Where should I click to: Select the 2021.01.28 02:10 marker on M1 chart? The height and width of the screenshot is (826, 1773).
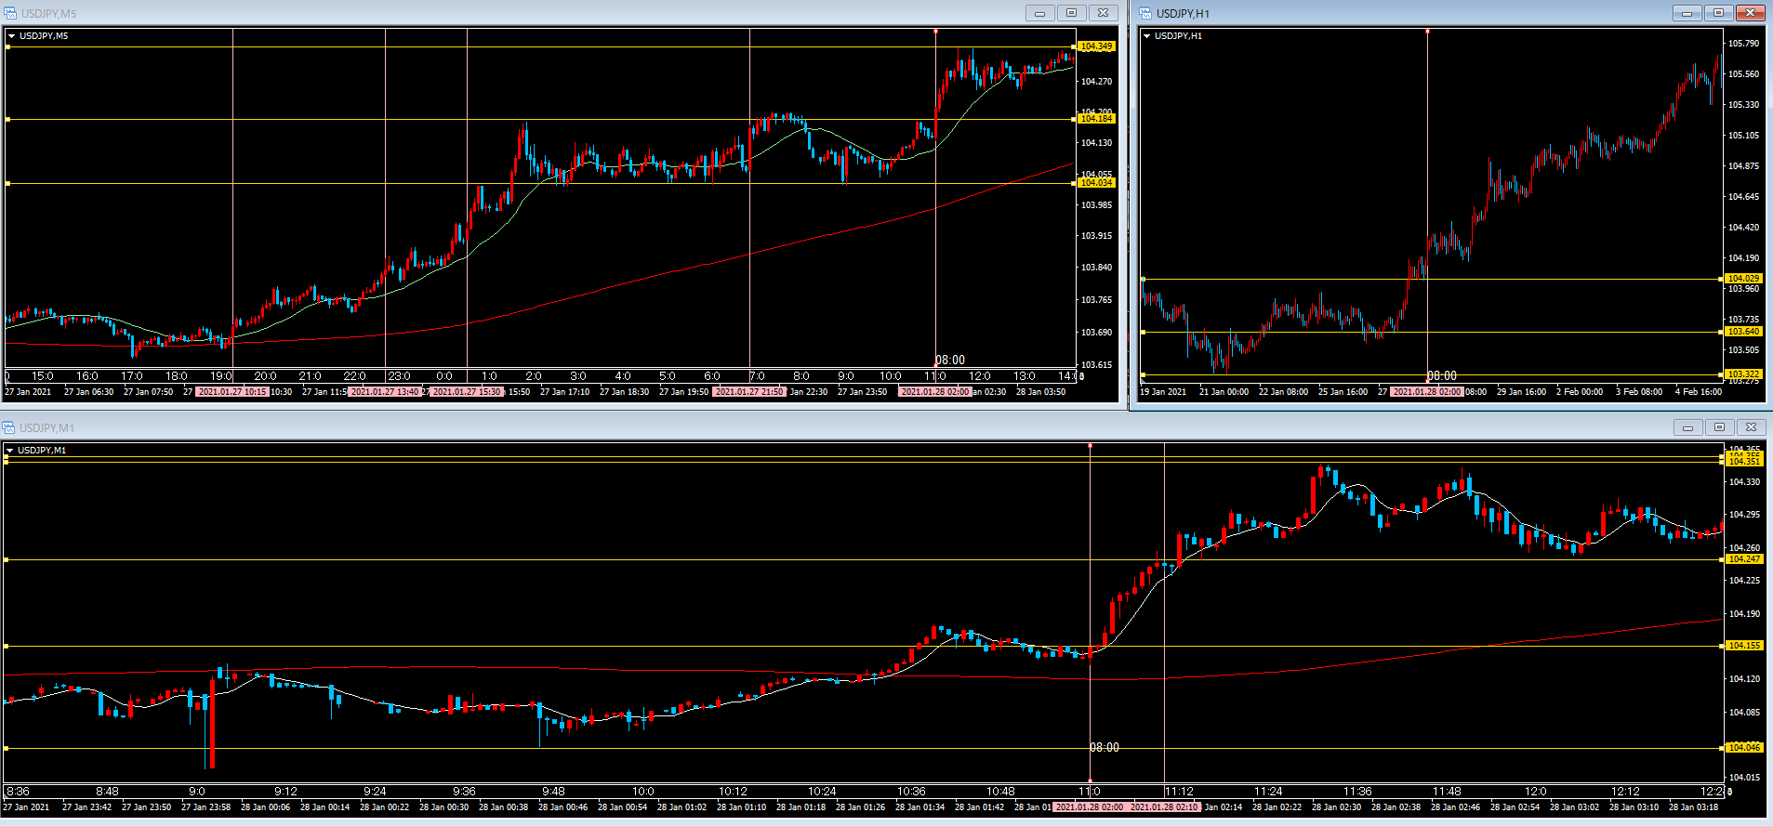tap(1165, 807)
